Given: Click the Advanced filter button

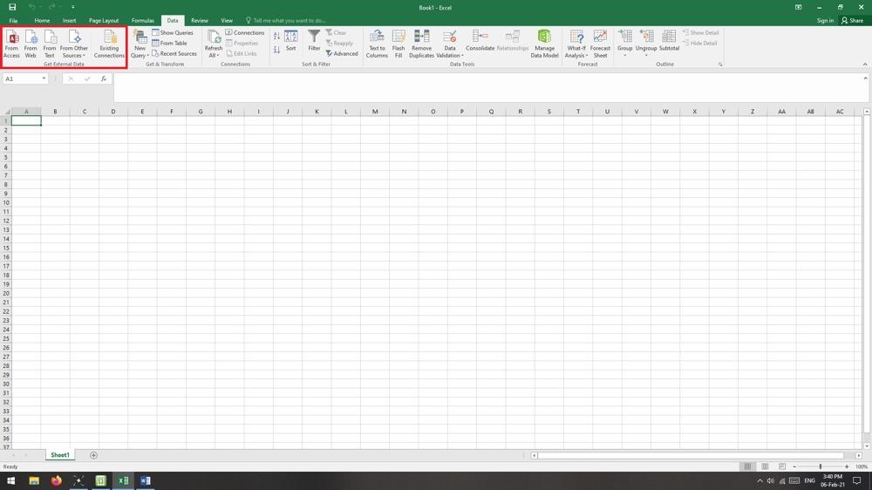Looking at the screenshot, I should pyautogui.click(x=342, y=53).
